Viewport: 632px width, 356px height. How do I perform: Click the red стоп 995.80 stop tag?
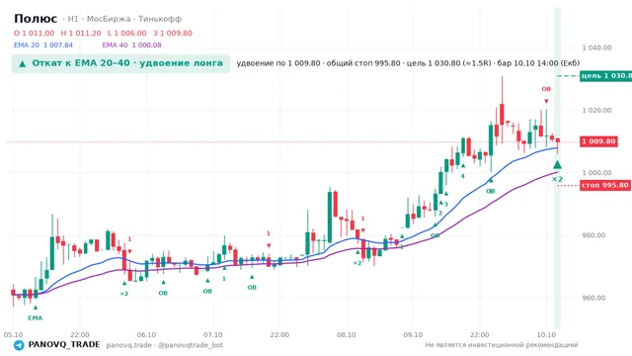(x=605, y=185)
